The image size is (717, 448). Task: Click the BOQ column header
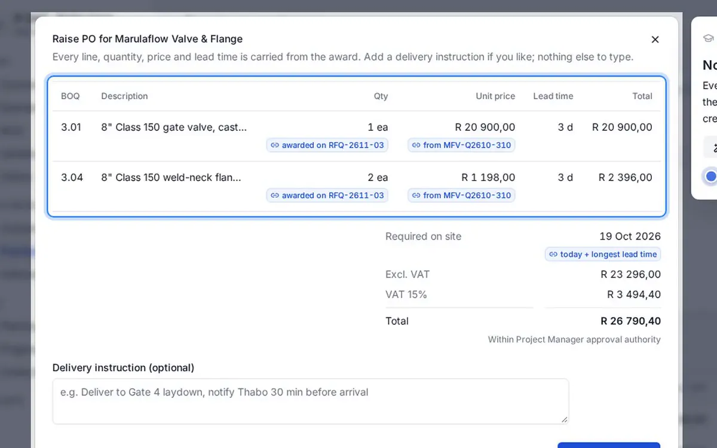coord(71,96)
